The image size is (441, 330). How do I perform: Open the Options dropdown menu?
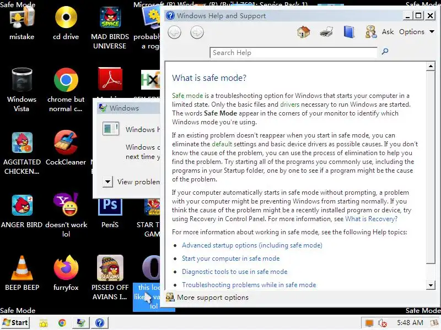click(x=417, y=32)
